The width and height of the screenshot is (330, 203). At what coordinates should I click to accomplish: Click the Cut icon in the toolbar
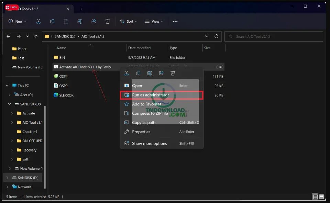(x=38, y=21)
